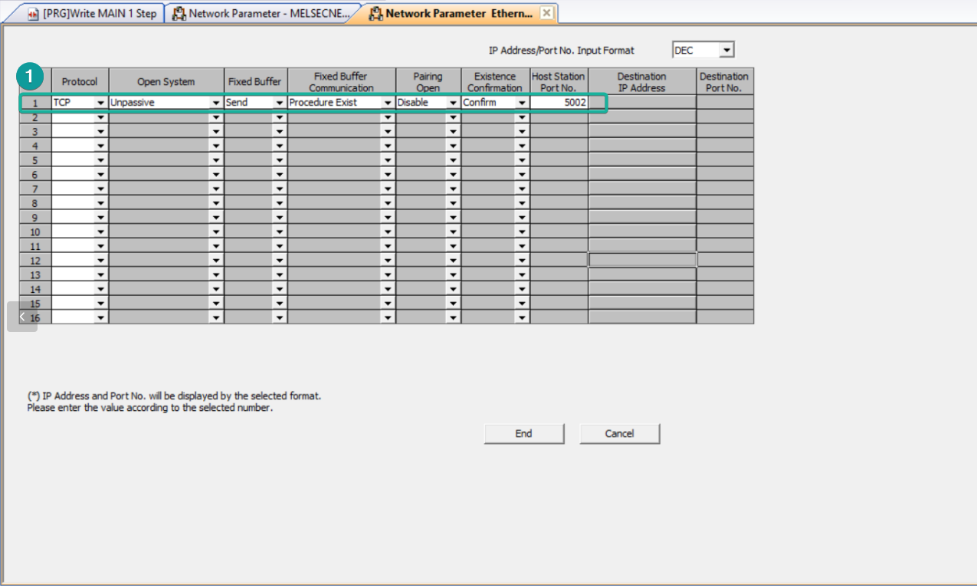Open the Protocol dropdown in row 1
This screenshot has width=977, height=588.
101,103
